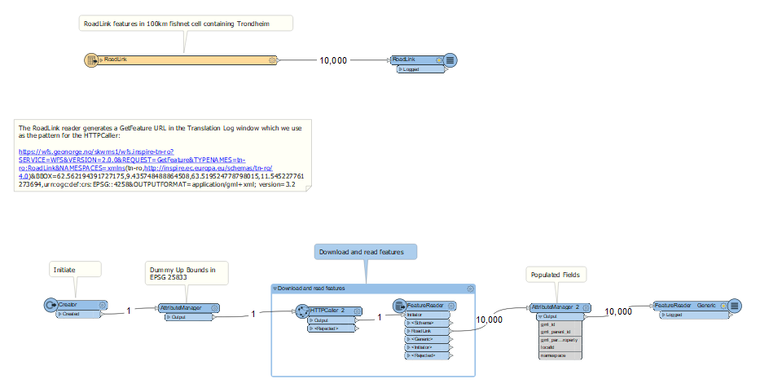Expand the FeatureReader <Schema> port

409,323
